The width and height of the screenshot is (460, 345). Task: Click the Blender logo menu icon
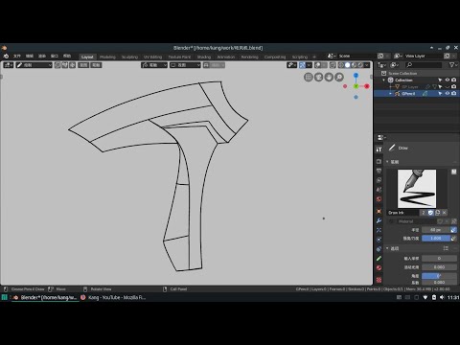[6, 57]
